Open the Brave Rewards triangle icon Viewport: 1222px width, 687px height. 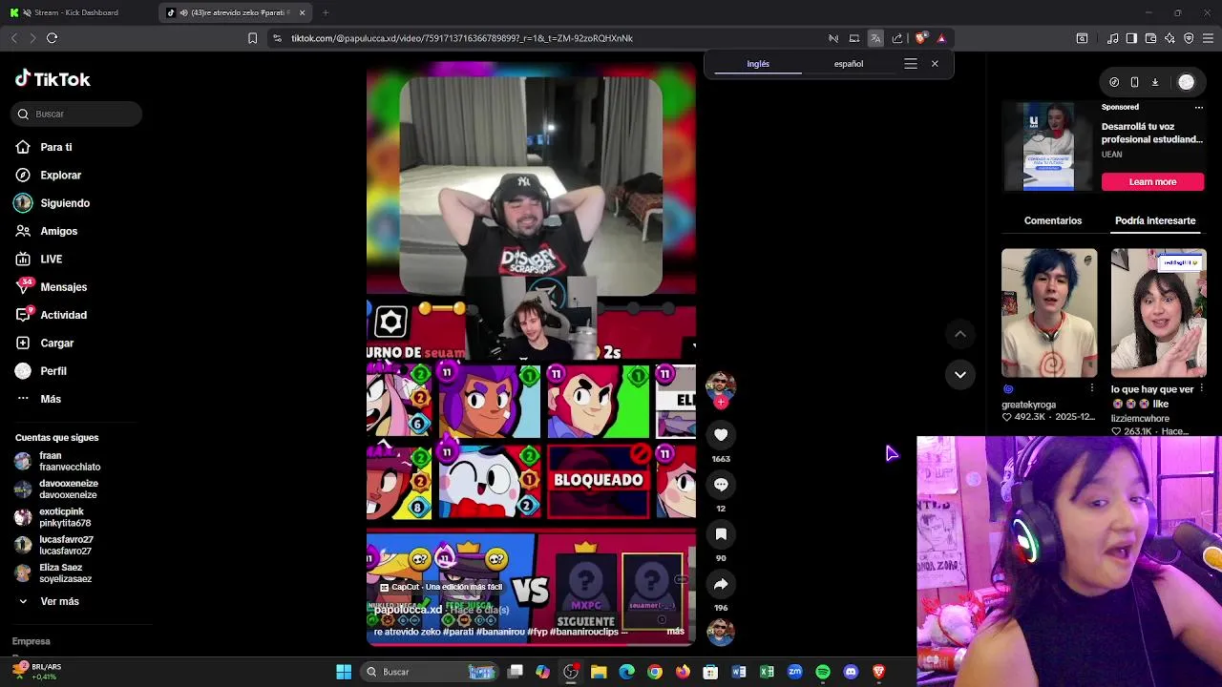point(941,38)
